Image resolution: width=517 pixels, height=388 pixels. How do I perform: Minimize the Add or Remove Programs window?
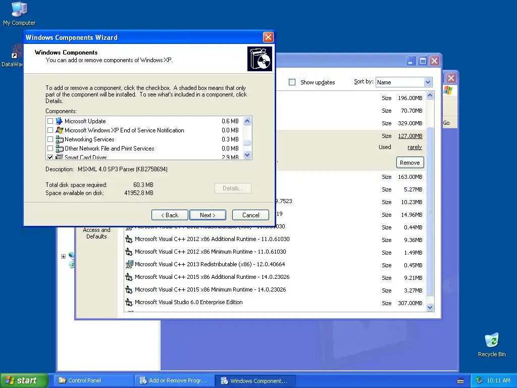tap(411, 61)
